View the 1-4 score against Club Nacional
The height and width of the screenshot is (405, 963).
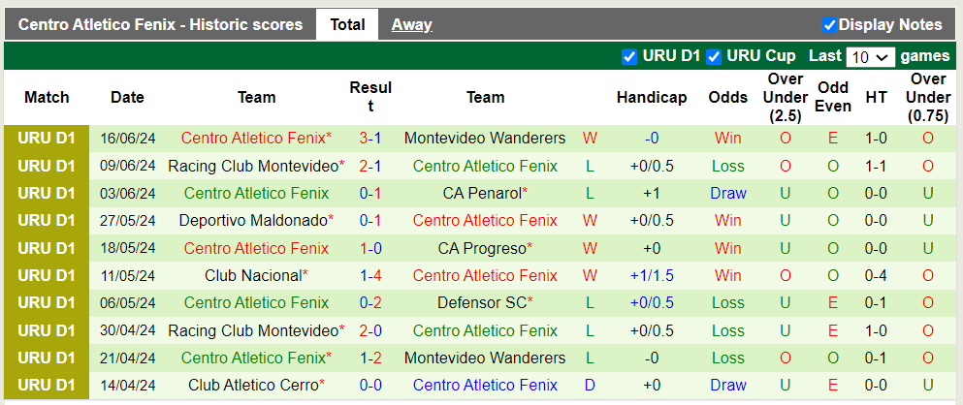(x=370, y=275)
